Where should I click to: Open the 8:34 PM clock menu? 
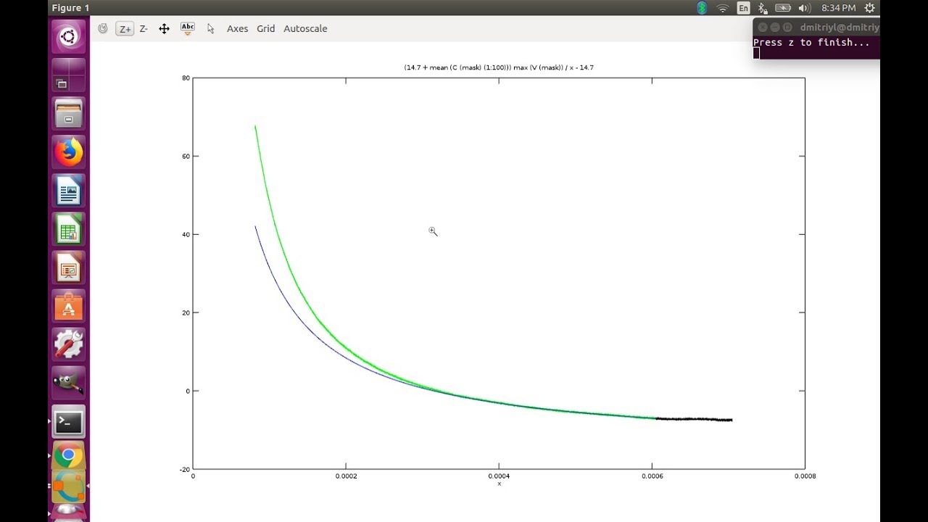click(x=838, y=8)
